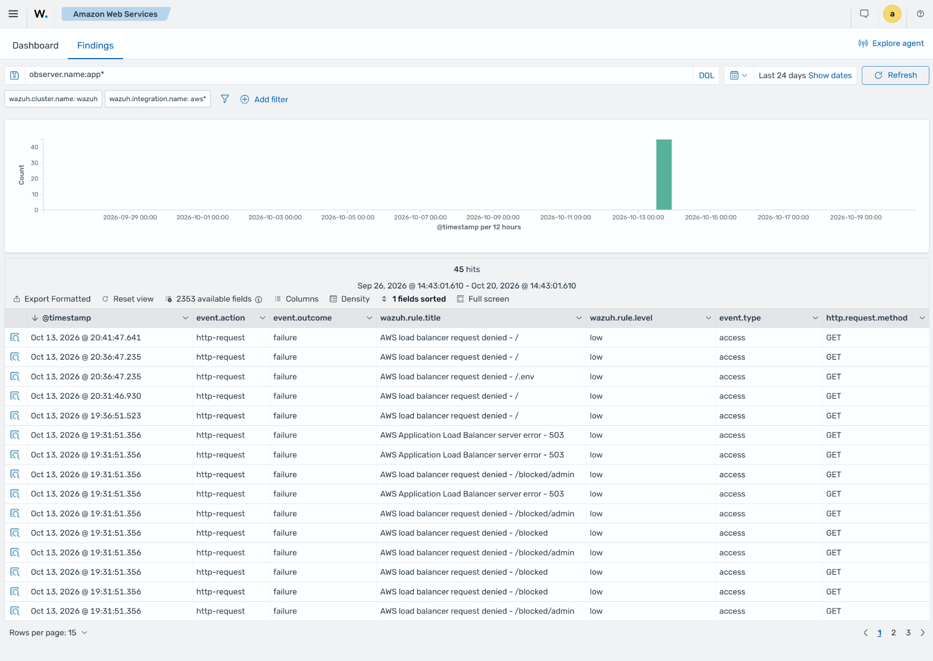This screenshot has height=661, width=933.
Task: Click Explore agent link
Action: pos(891,43)
